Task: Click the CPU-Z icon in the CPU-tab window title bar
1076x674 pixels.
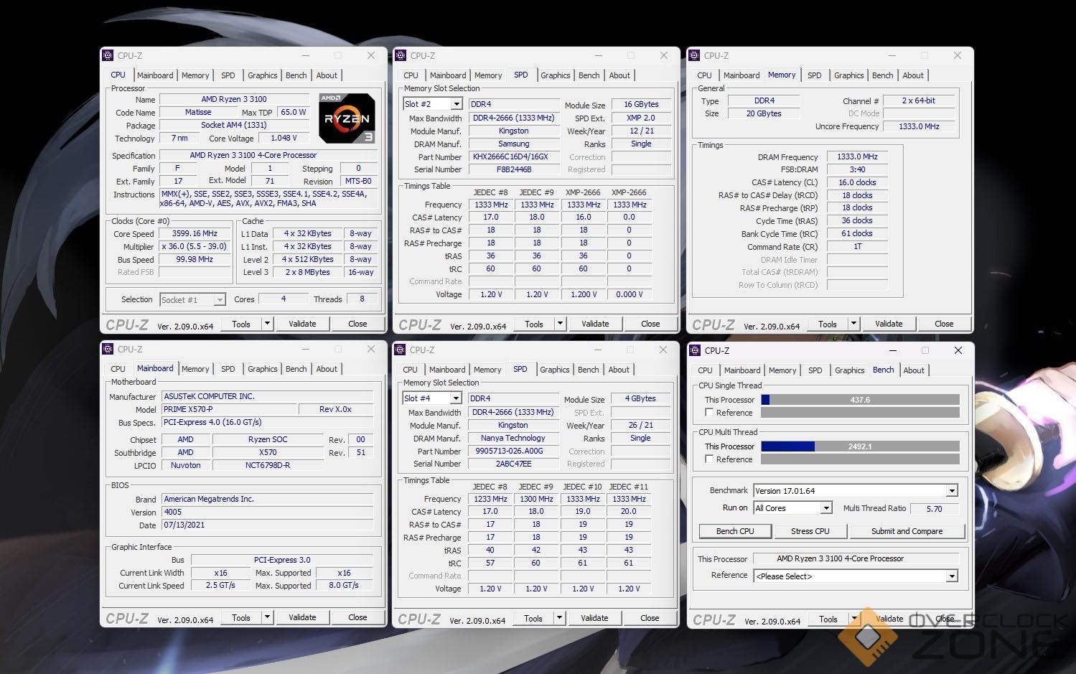Action: click(x=108, y=55)
